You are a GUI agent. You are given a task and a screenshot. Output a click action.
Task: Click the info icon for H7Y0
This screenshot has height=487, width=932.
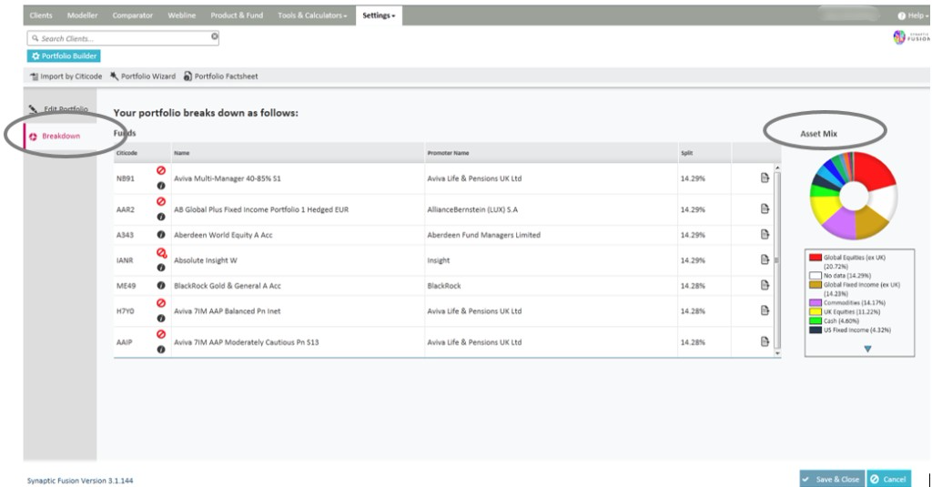pos(160,318)
